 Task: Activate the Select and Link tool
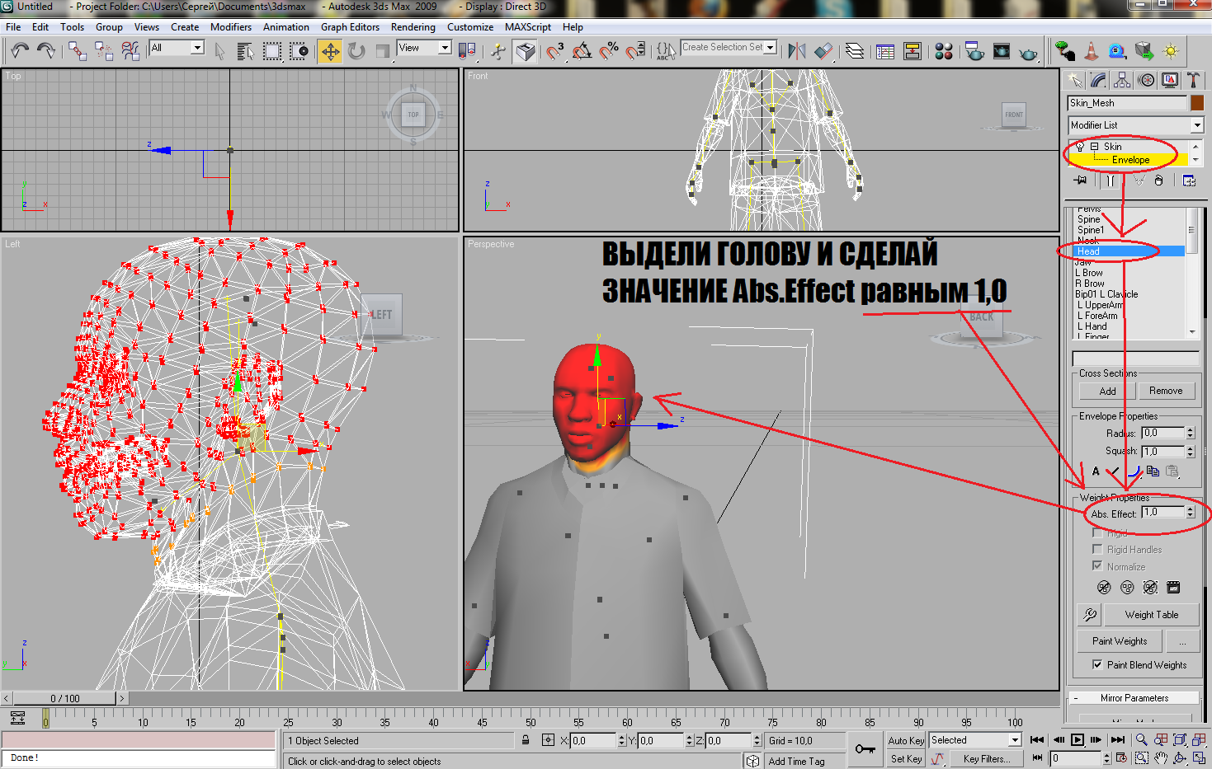click(x=78, y=51)
